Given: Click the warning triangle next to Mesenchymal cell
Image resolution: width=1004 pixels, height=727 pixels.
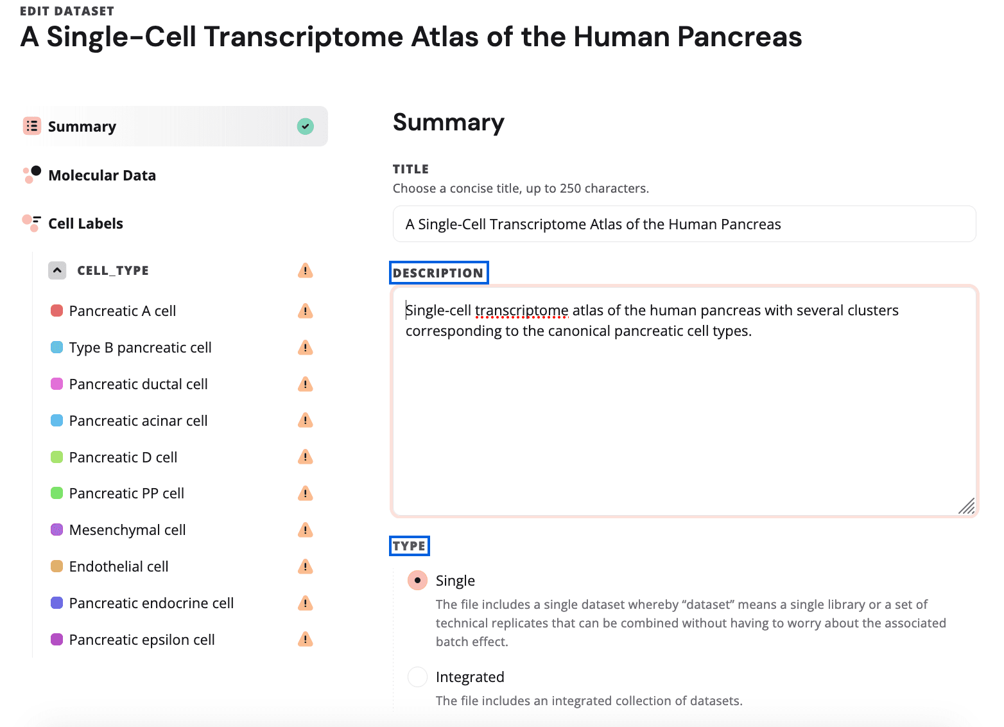Looking at the screenshot, I should (306, 530).
